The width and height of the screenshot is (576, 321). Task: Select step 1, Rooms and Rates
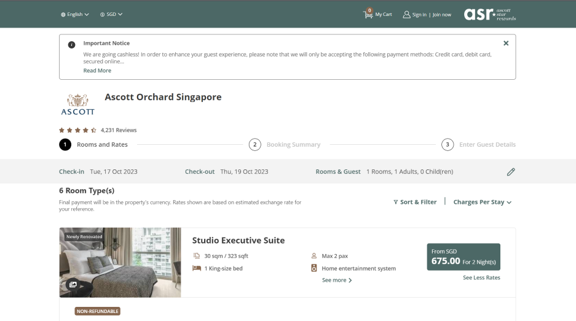pos(65,145)
